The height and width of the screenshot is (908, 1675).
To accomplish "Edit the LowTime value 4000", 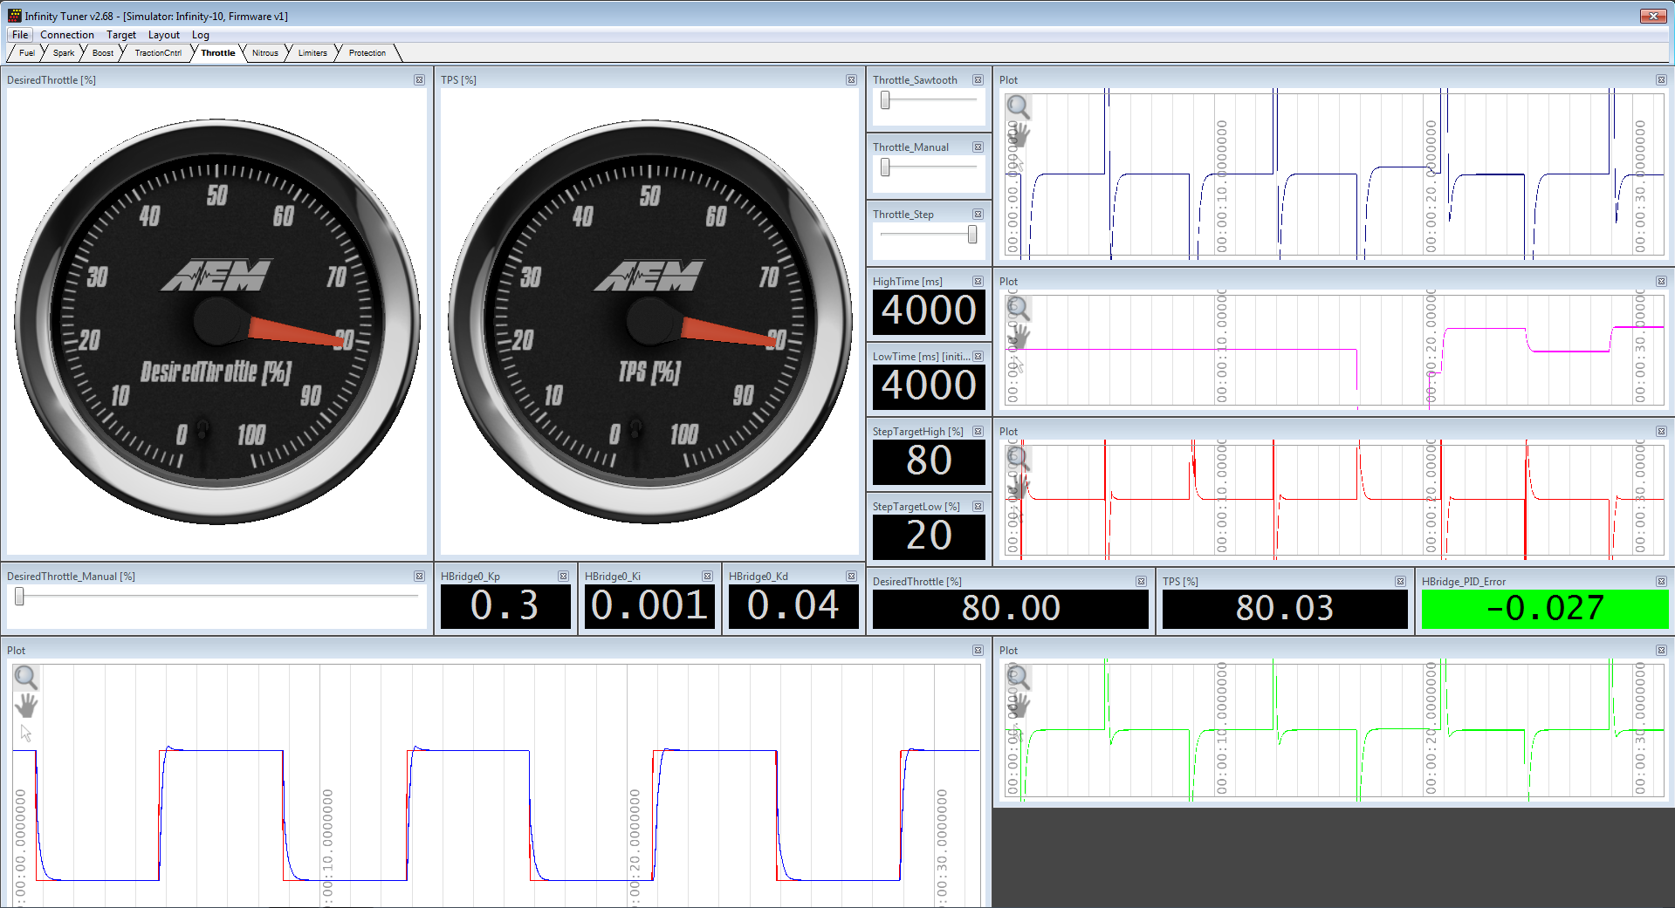I will pos(929,386).
